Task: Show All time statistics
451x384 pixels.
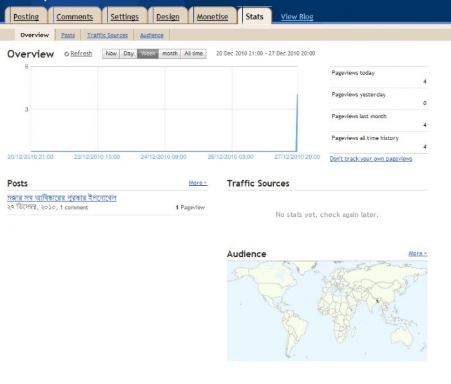Action: coord(193,54)
